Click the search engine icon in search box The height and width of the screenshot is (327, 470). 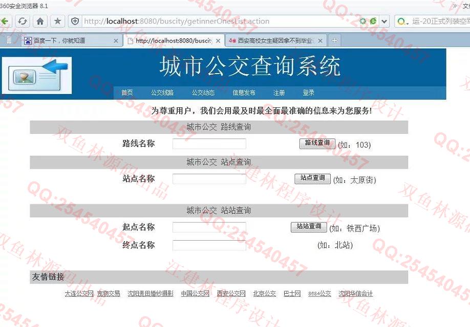[402, 21]
